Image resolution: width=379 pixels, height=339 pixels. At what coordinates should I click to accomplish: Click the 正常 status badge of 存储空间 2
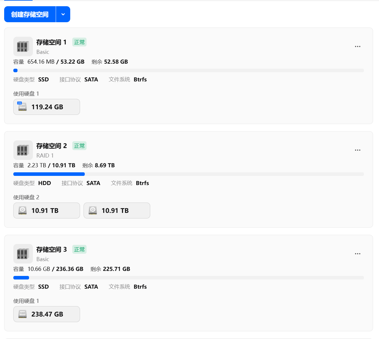coord(79,146)
